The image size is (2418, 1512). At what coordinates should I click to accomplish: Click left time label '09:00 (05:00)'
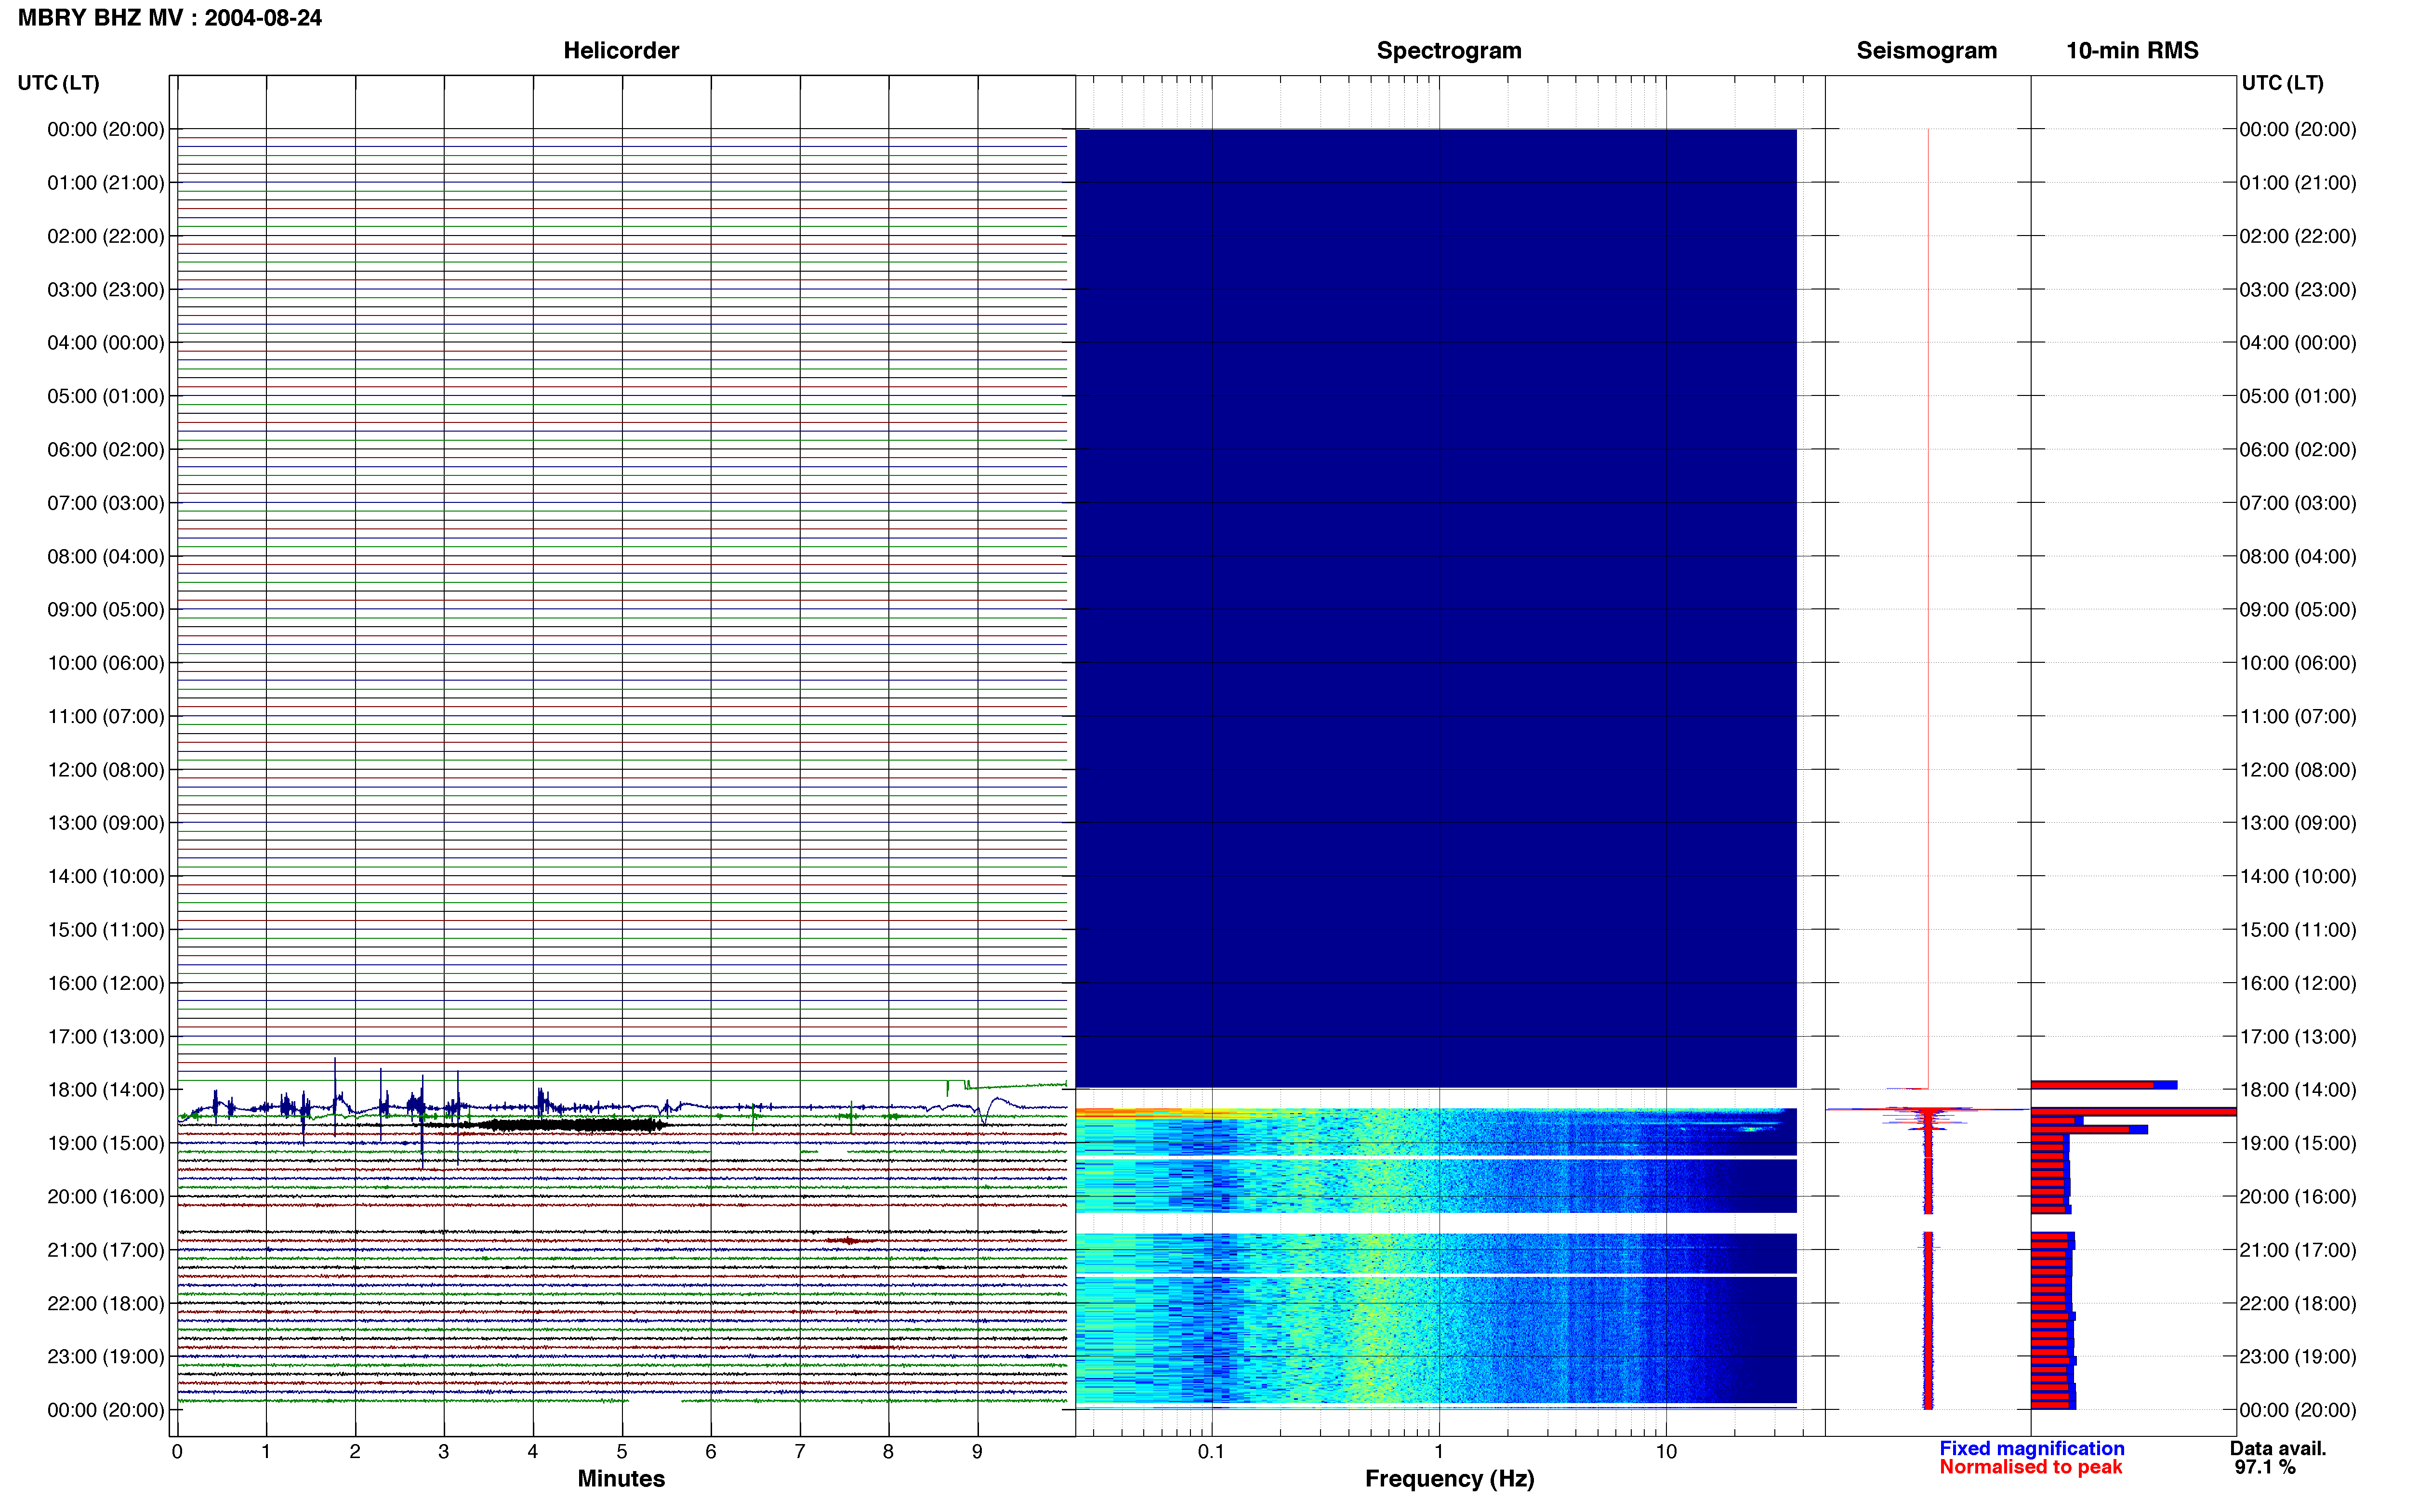[x=106, y=610]
